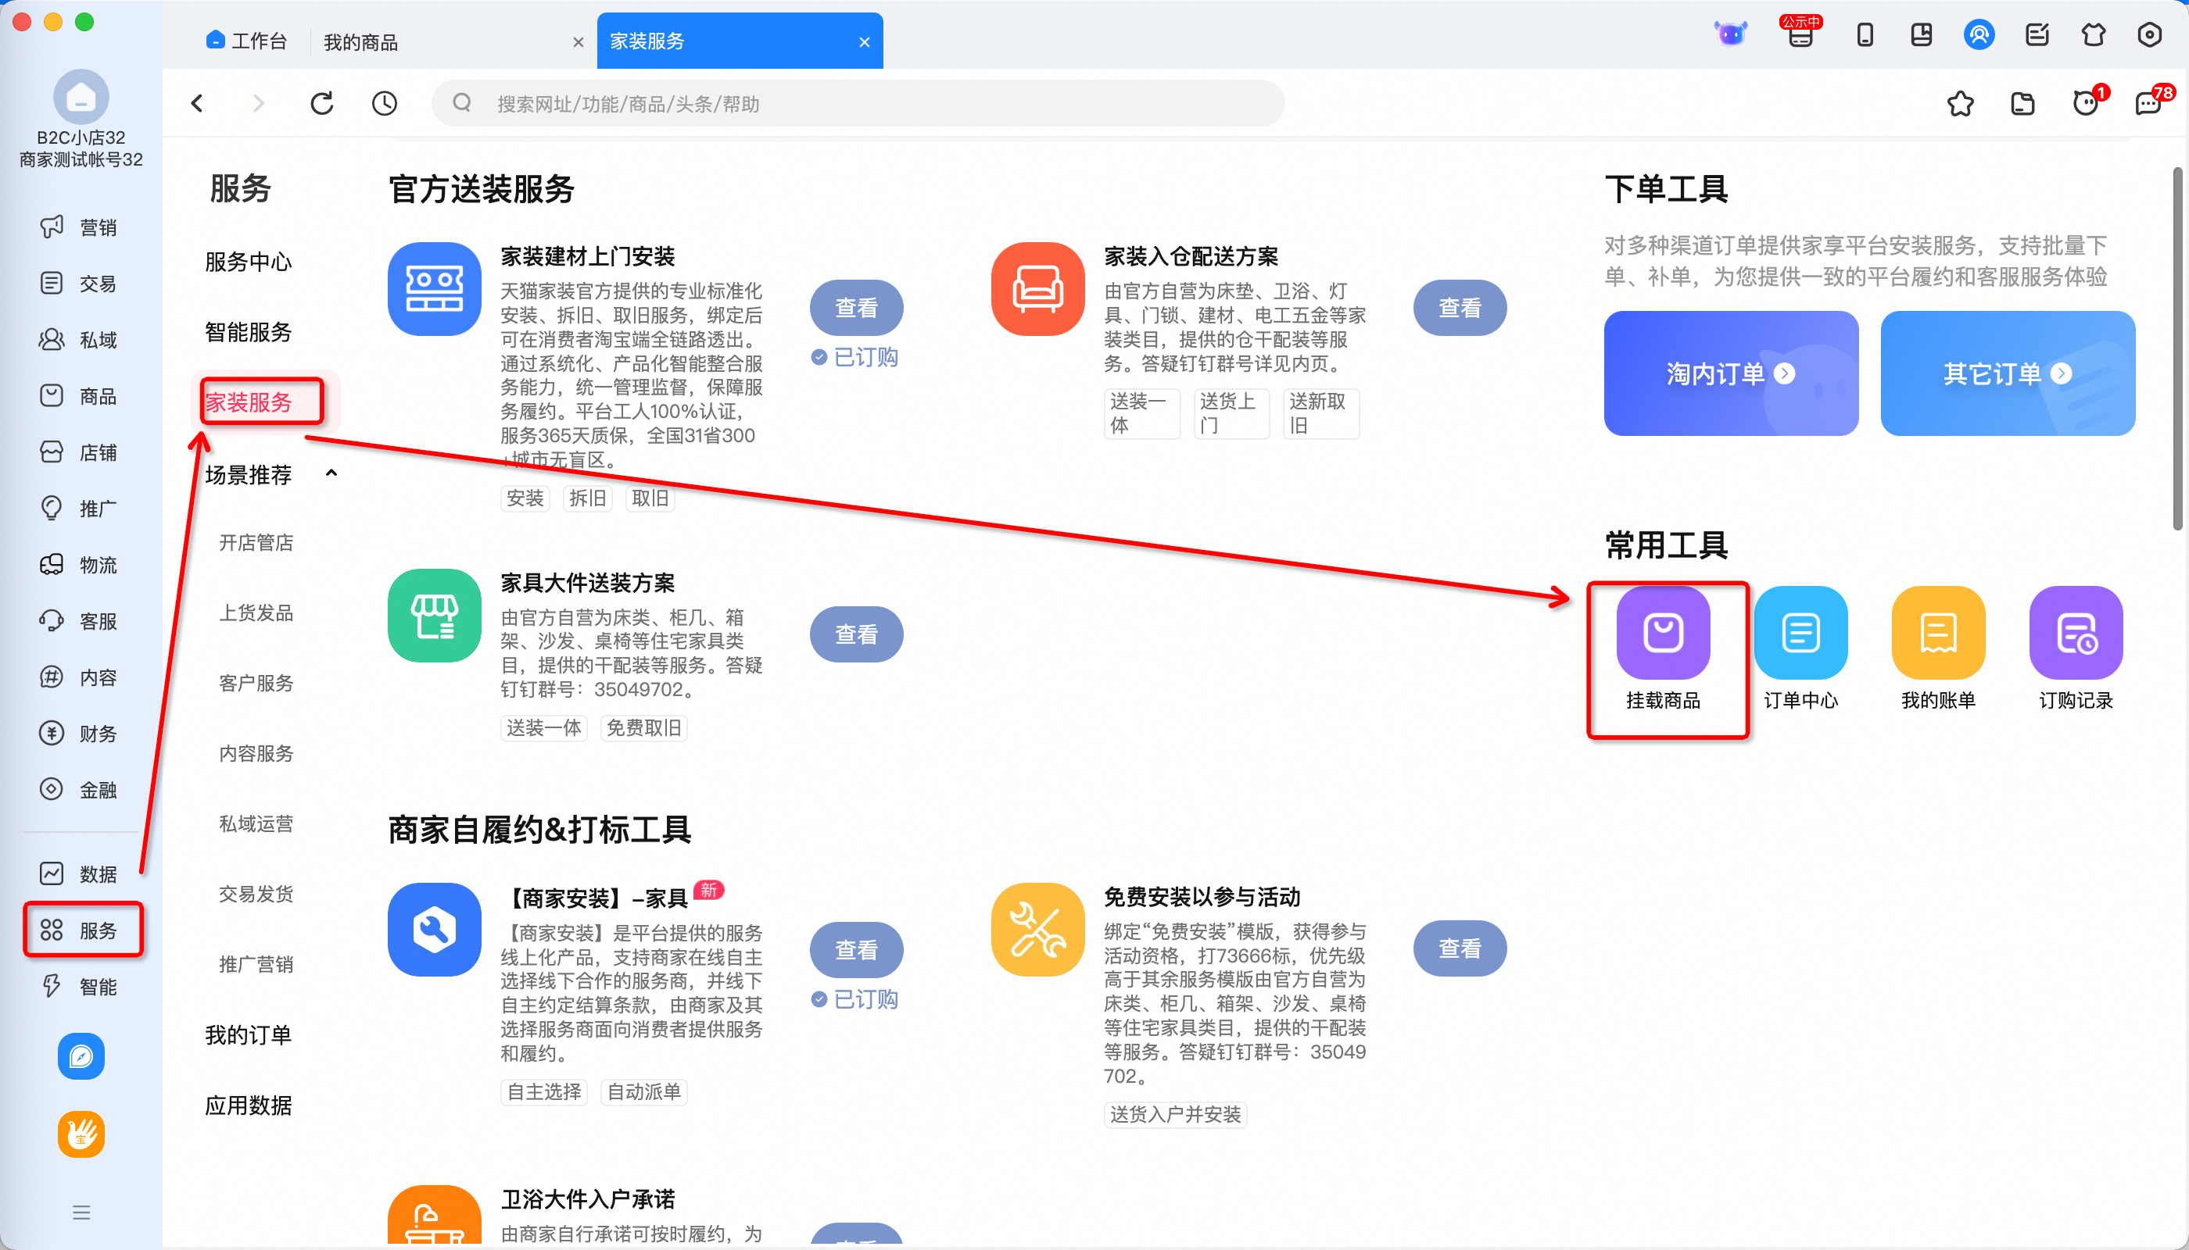This screenshot has height=1250, width=2189.
Task: Click 查看 for 【商家安装】-家具
Action: [x=857, y=949]
